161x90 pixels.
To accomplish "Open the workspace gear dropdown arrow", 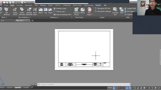I will click(147, 88).
